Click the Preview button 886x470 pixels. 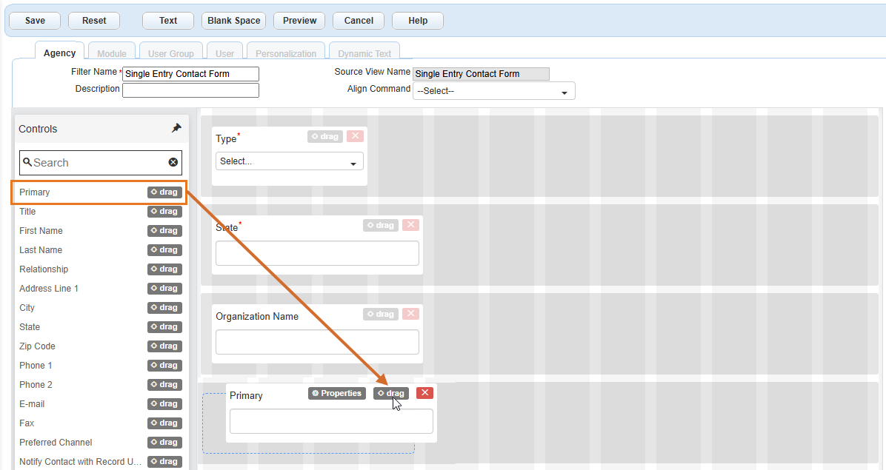[x=299, y=21]
